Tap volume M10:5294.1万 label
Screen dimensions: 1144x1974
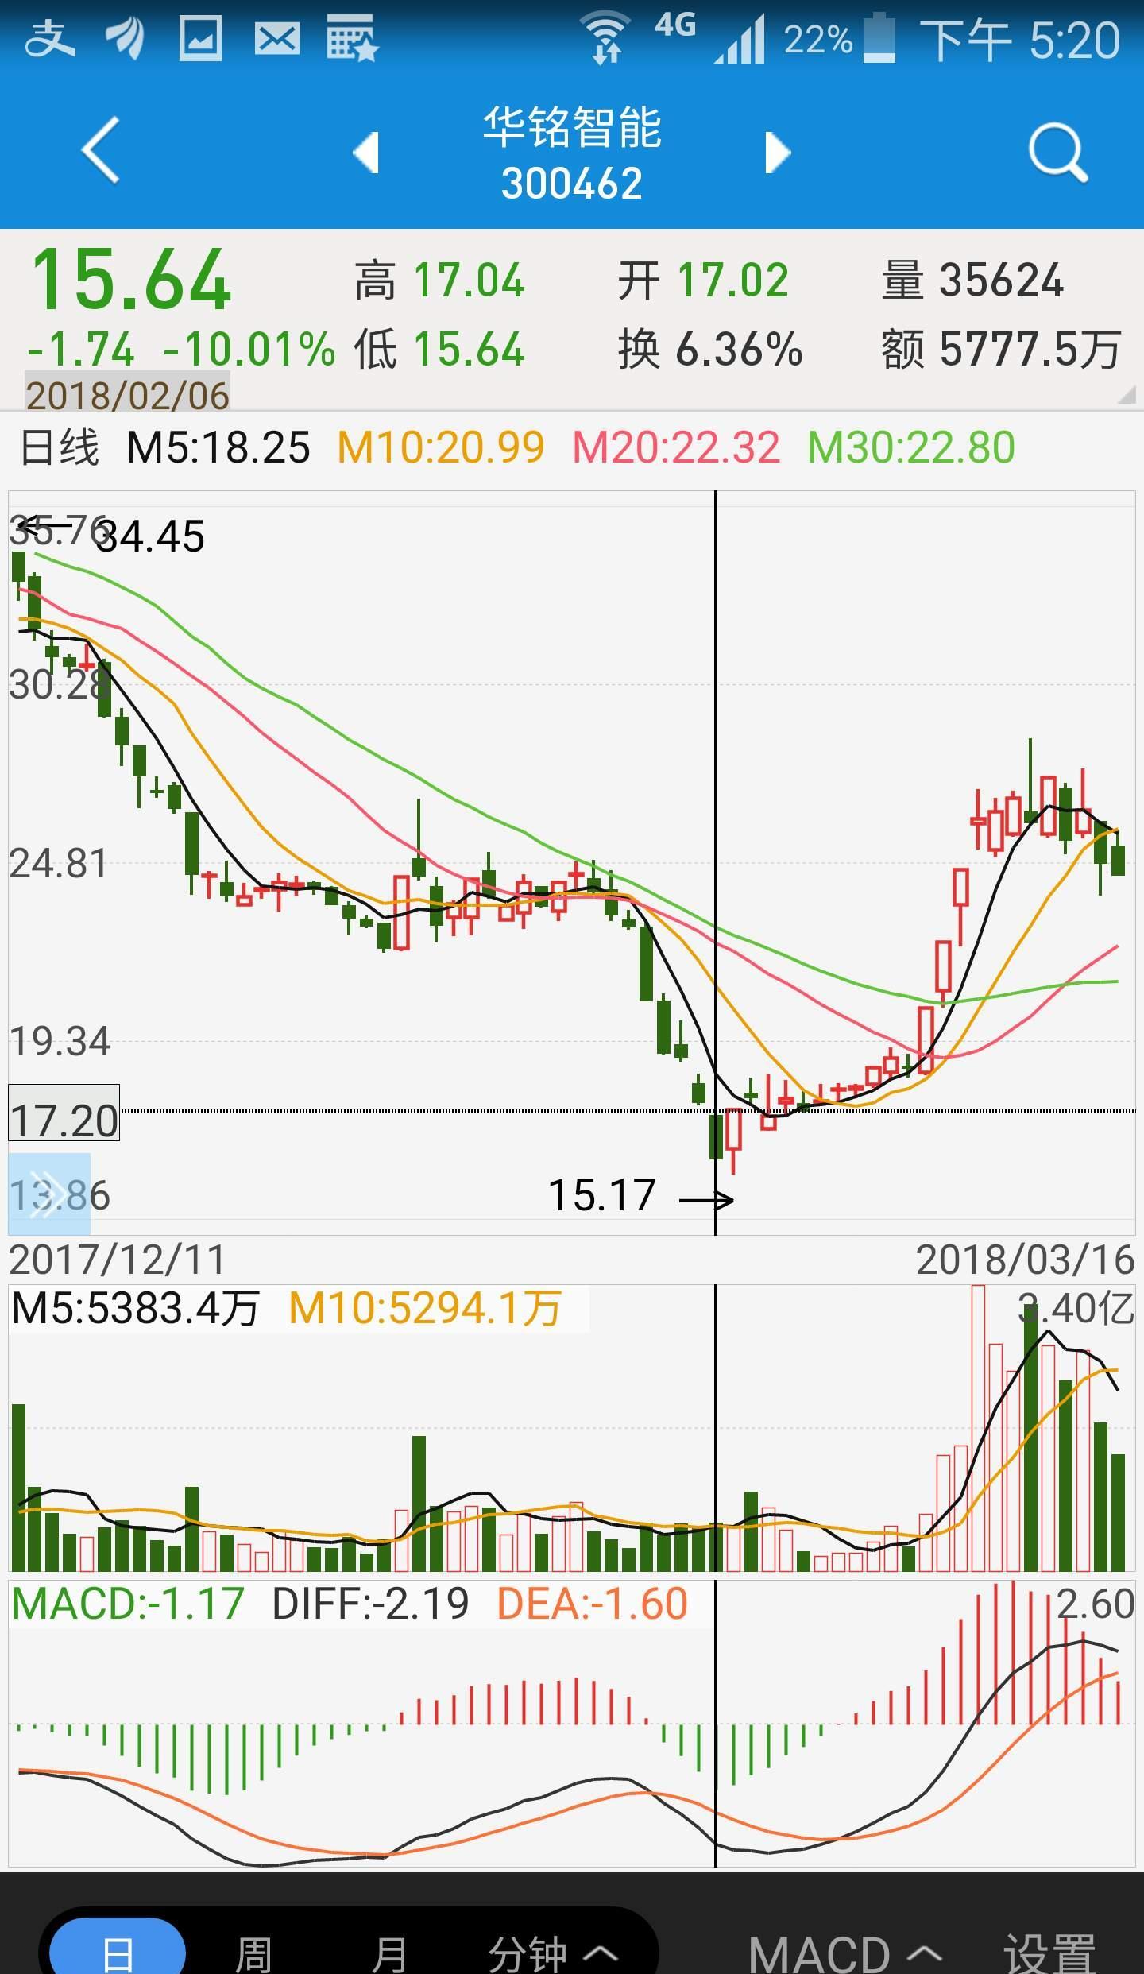pyautogui.click(x=425, y=1308)
